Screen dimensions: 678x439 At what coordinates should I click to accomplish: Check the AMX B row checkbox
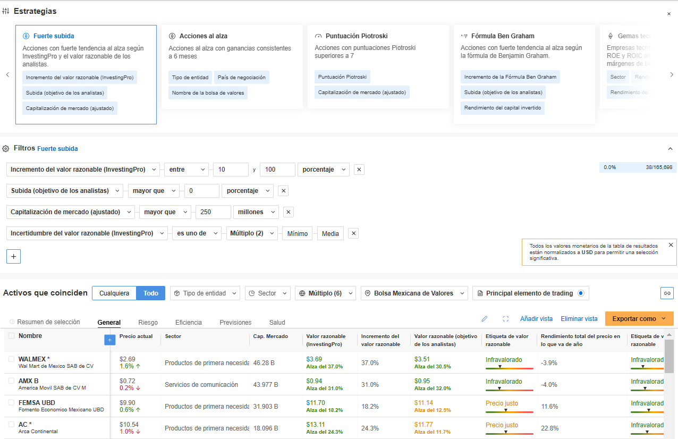pyautogui.click(x=12, y=381)
